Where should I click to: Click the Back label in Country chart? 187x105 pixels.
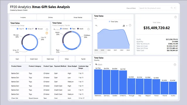click(x=100, y=64)
